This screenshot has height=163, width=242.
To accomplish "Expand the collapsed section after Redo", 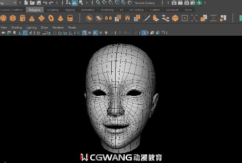I will (x=57, y=3).
